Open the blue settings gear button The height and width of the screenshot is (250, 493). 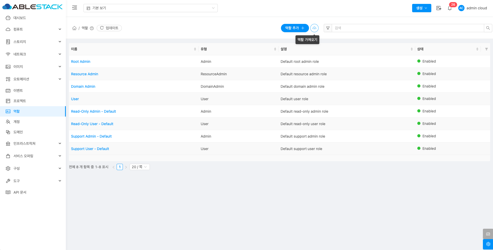(488, 244)
